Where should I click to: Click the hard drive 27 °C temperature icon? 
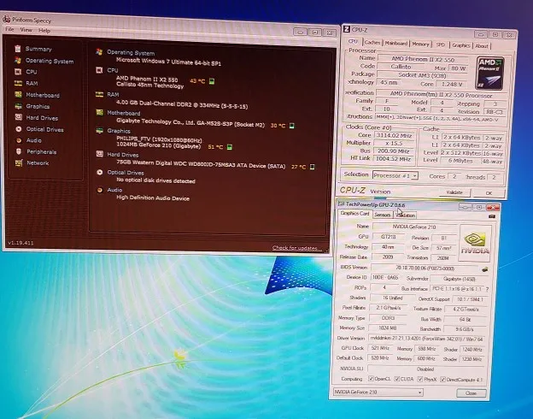click(x=312, y=167)
